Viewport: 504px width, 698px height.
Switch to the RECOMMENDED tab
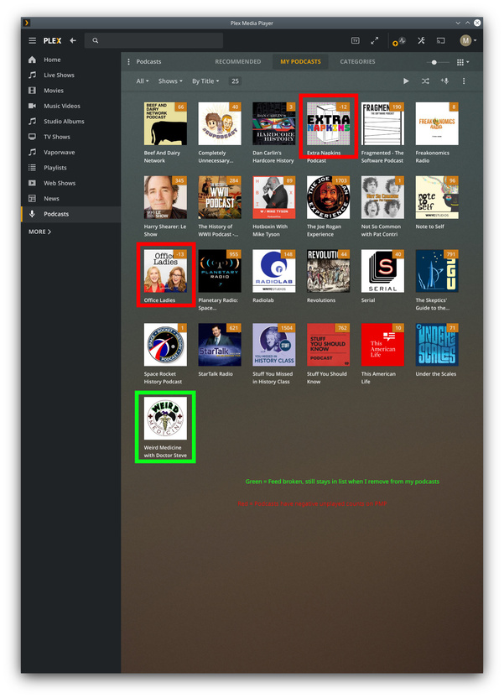[x=238, y=62]
